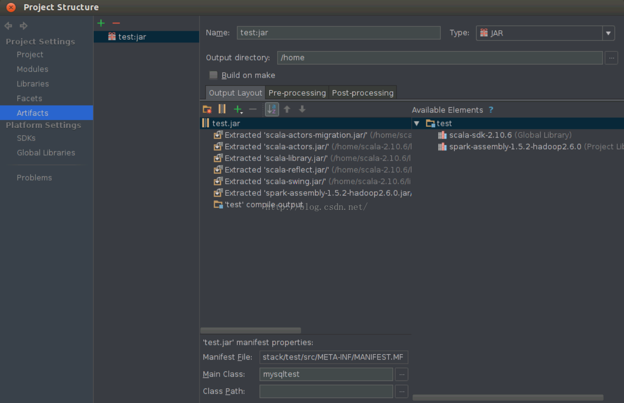The image size is (624, 403).
Task: Click the create directory icon in layout toolbar
Action: tap(207, 109)
